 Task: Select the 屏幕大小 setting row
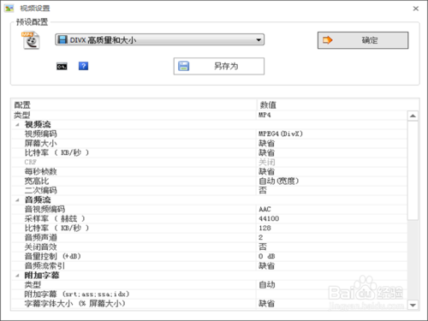point(210,143)
